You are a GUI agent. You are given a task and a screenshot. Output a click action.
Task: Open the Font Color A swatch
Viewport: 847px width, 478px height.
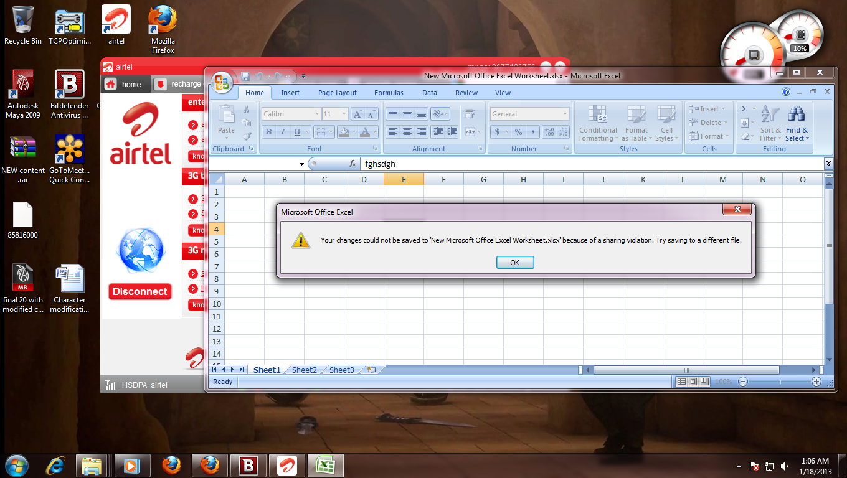[x=365, y=131]
